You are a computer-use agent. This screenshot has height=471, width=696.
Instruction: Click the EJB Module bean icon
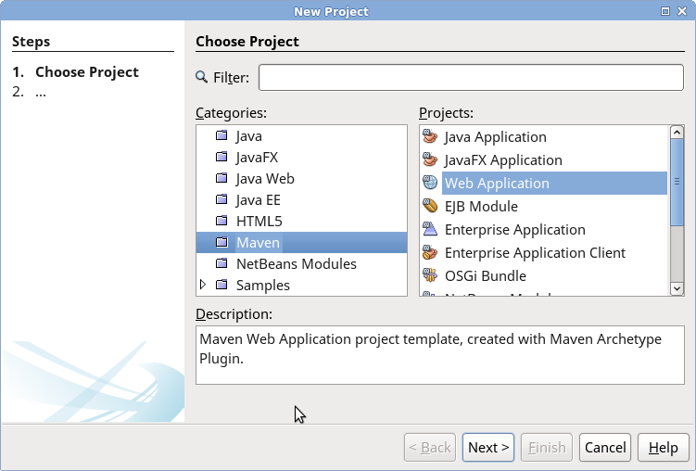[430, 207]
